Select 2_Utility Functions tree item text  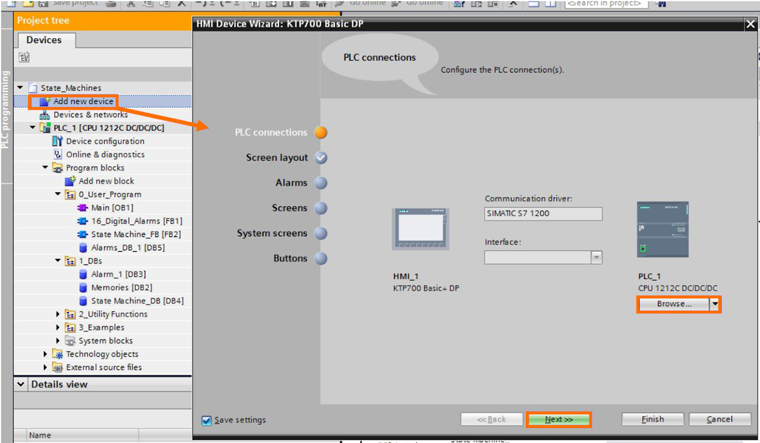[113, 314]
